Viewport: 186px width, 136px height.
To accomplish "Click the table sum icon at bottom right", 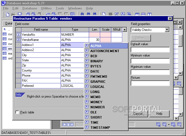I will (164, 124).
